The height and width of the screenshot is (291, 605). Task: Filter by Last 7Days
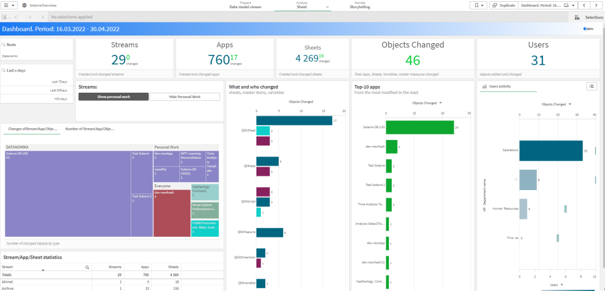37,81
